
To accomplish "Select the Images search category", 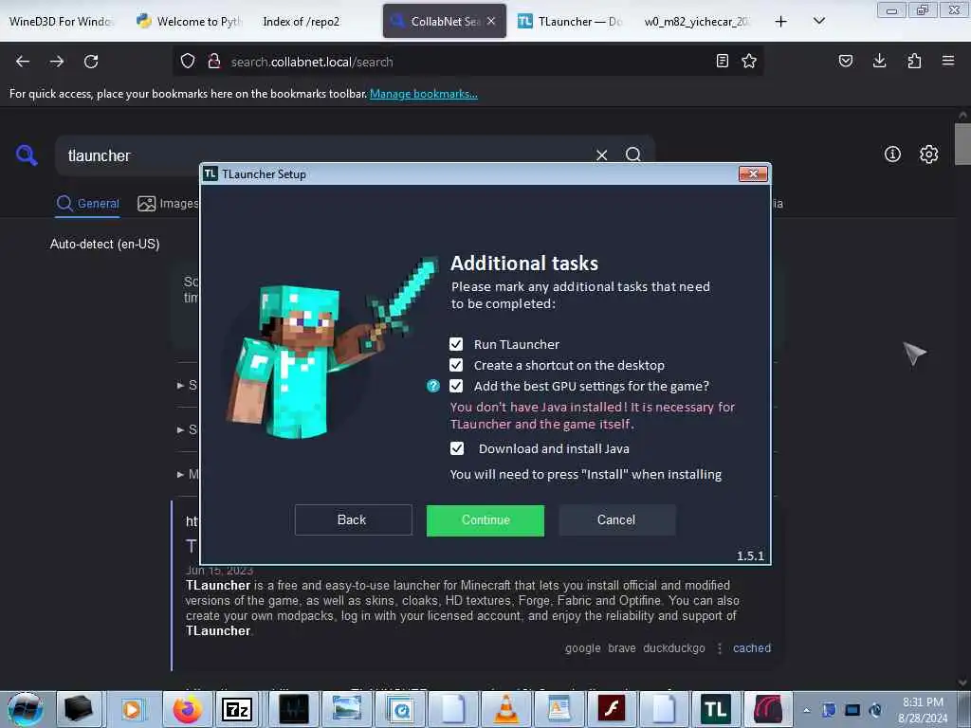I will tap(169, 203).
